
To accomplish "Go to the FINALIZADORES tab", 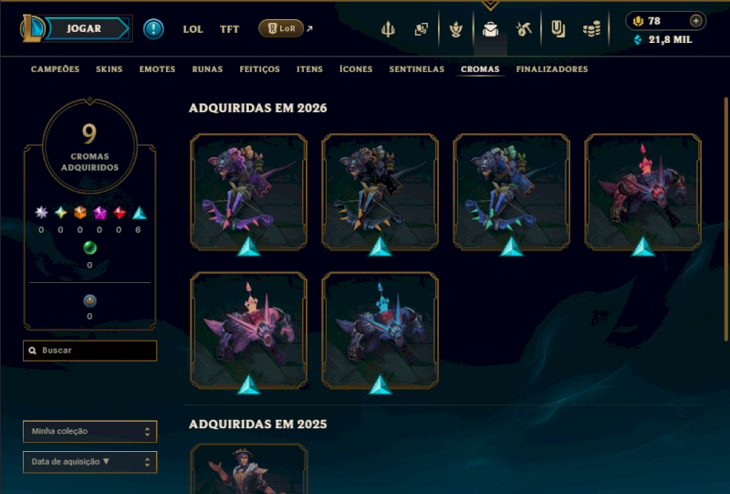I will pos(552,69).
